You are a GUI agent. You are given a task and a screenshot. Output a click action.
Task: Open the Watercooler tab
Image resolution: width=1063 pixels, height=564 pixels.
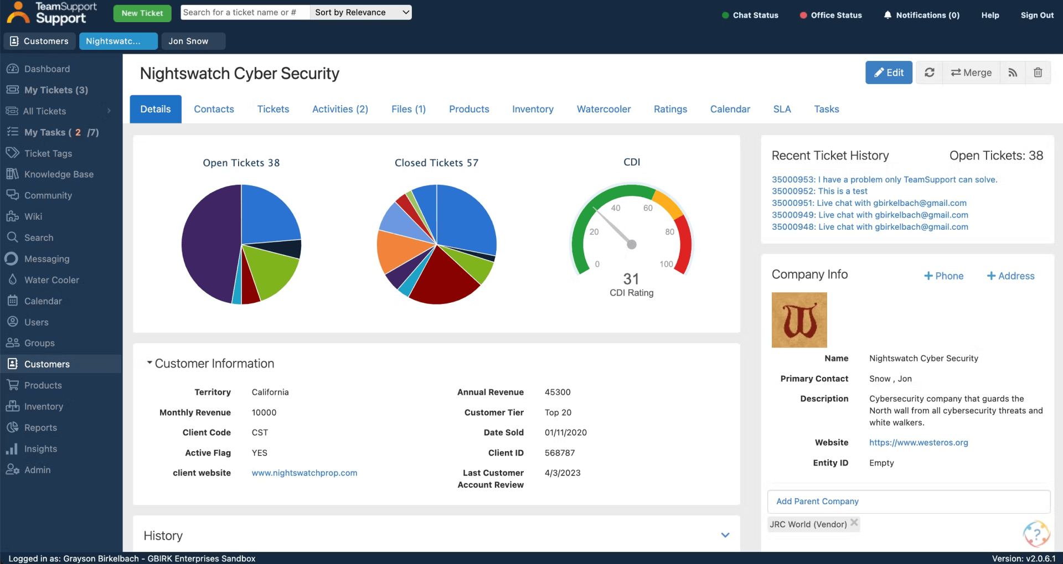603,109
